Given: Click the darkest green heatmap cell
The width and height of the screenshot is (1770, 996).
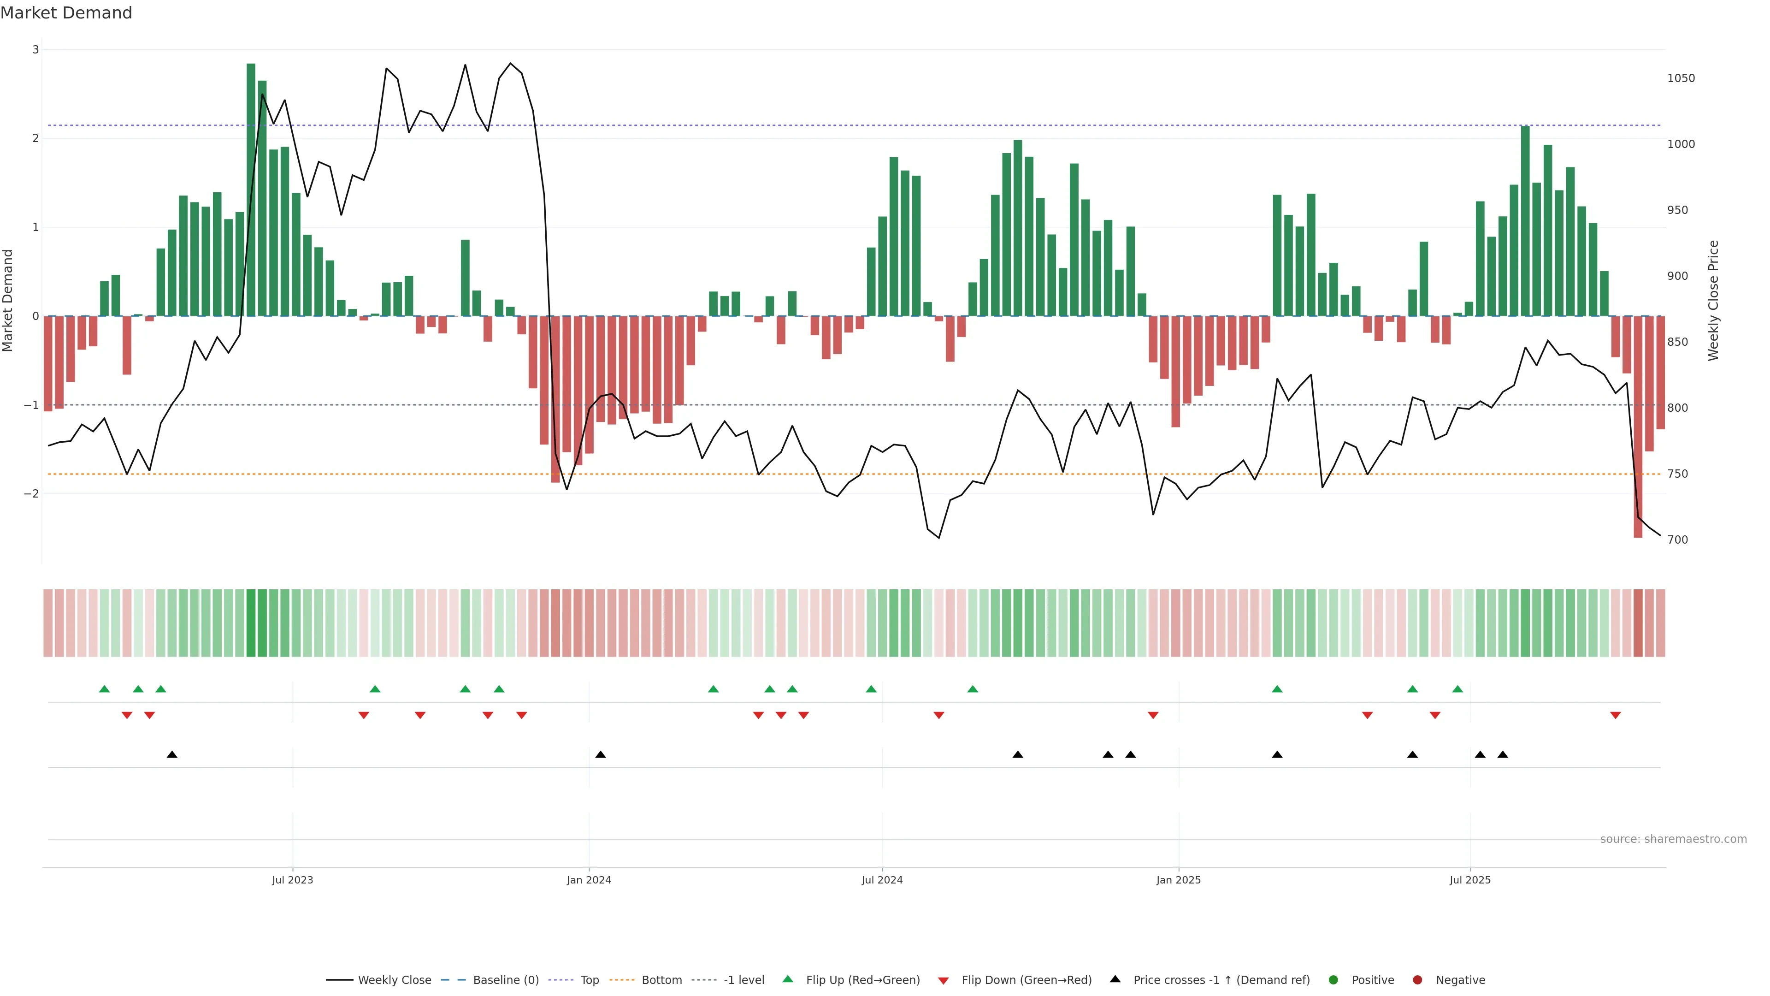Looking at the screenshot, I should coord(251,623).
